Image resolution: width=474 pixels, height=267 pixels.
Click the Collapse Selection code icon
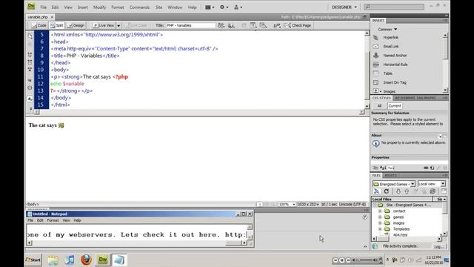point(30,62)
